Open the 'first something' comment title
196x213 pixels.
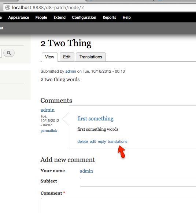[95, 119]
